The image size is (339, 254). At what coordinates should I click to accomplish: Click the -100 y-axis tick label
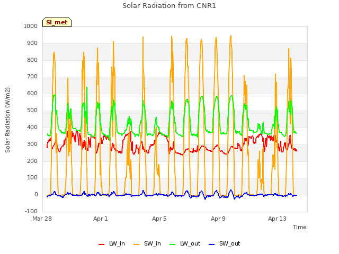tap(31, 211)
